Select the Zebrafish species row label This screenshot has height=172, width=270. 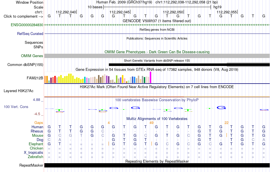click(x=36, y=157)
